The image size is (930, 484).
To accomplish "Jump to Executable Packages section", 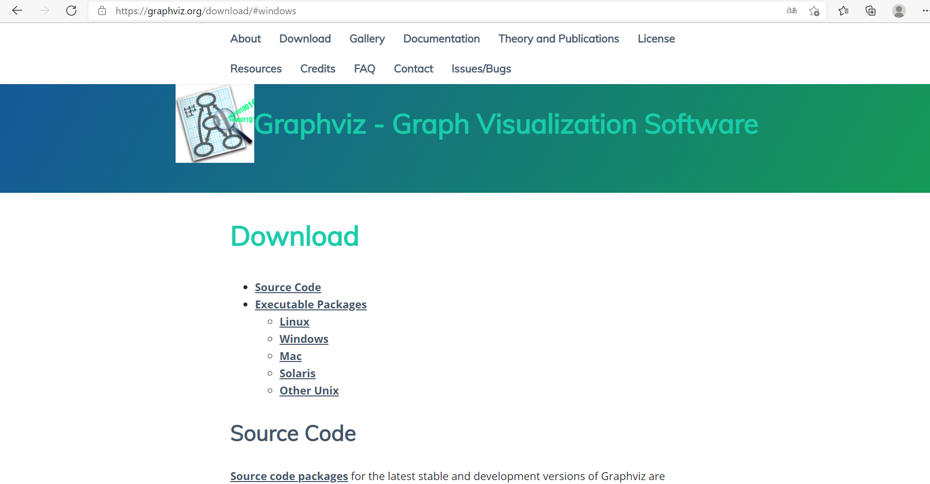I will point(311,304).
